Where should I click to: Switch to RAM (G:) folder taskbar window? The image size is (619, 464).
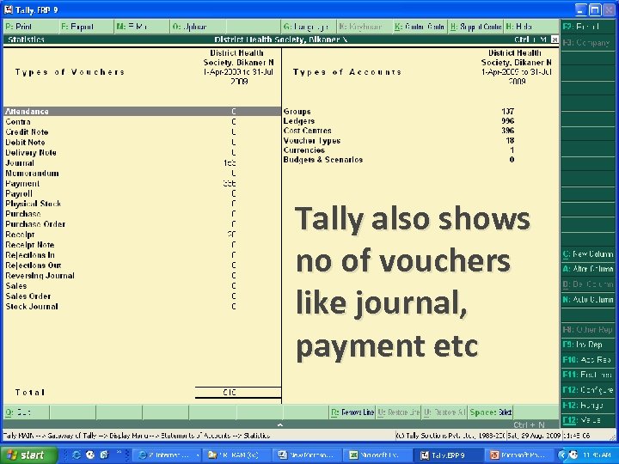coord(237,455)
